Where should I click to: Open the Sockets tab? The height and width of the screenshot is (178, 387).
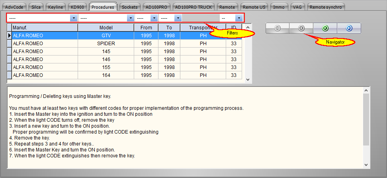129,7
